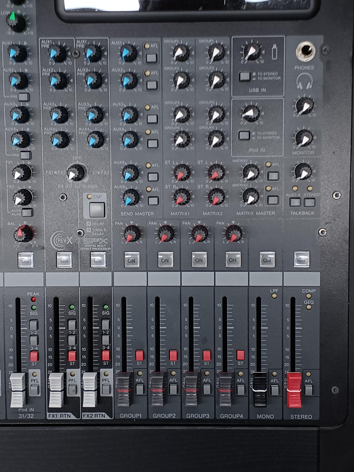Click the PHONES headphone jack socket
This screenshot has width=354, height=472.
click(x=305, y=51)
